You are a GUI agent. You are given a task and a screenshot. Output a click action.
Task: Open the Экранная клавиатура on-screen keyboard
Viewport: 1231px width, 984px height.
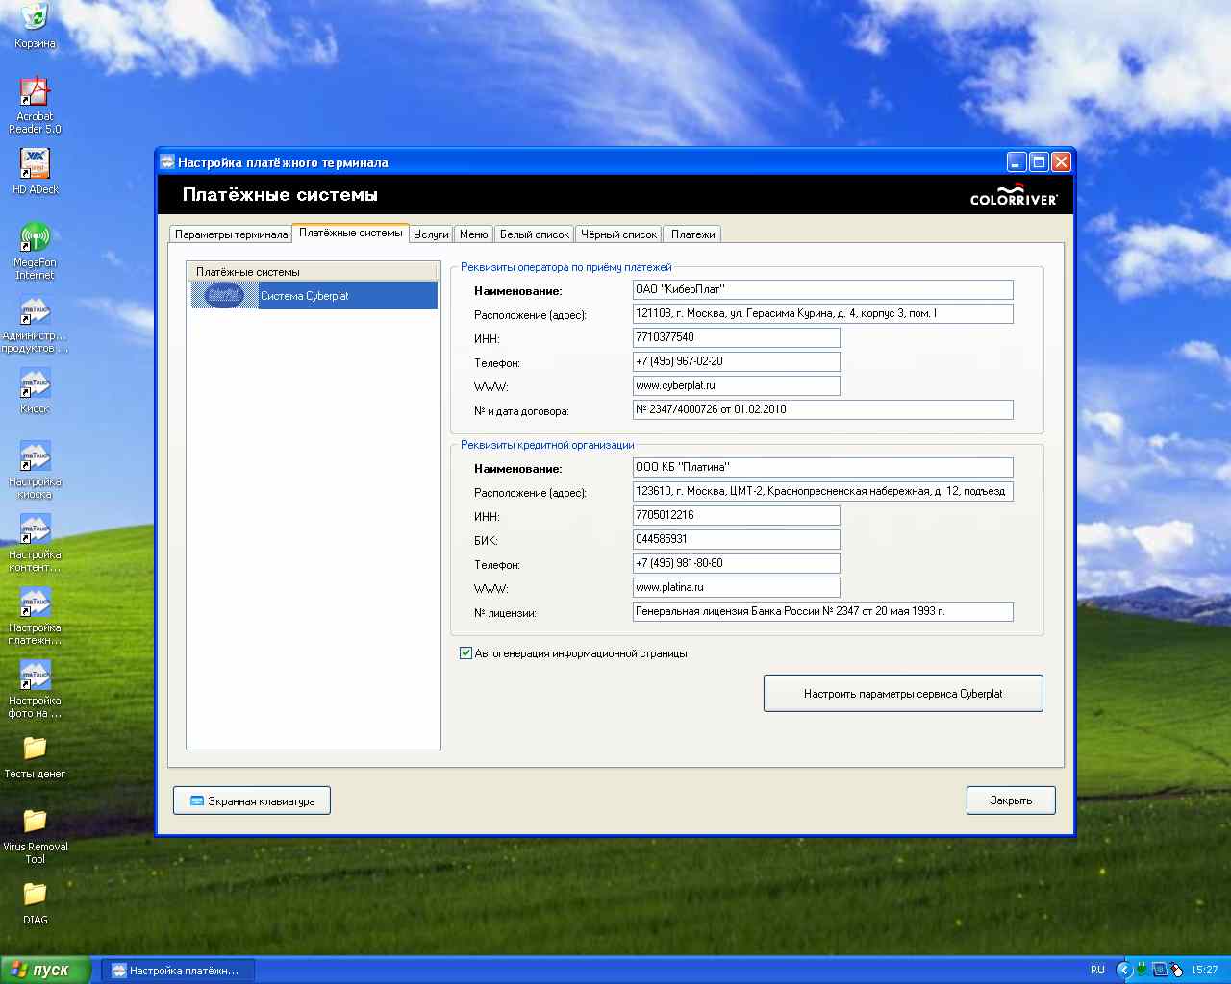click(252, 800)
